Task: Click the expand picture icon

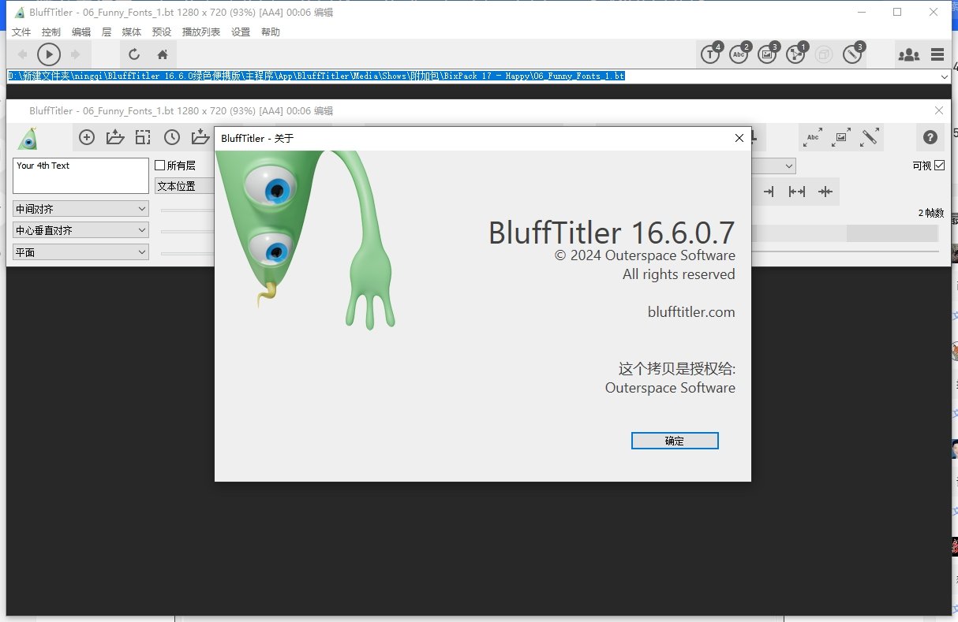Action: [x=841, y=137]
